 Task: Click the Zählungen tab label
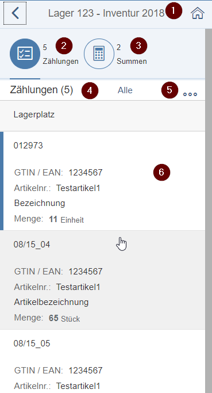[x=60, y=61]
